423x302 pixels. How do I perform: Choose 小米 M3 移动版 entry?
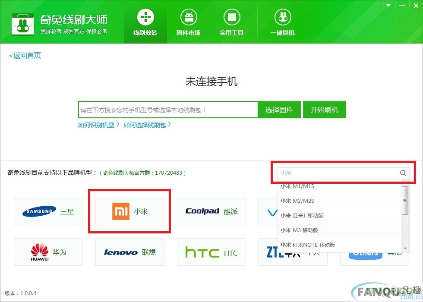[x=340, y=230]
